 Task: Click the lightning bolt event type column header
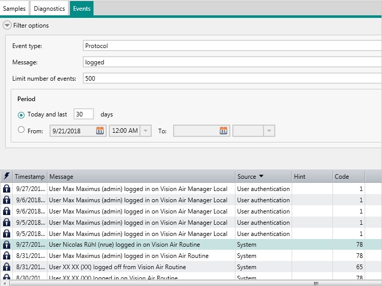(x=7, y=176)
